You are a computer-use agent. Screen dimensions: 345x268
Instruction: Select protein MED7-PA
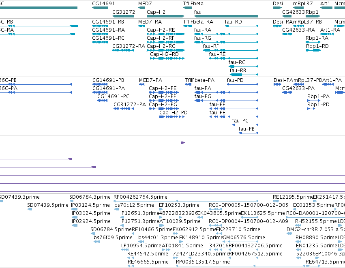click(x=142, y=84)
